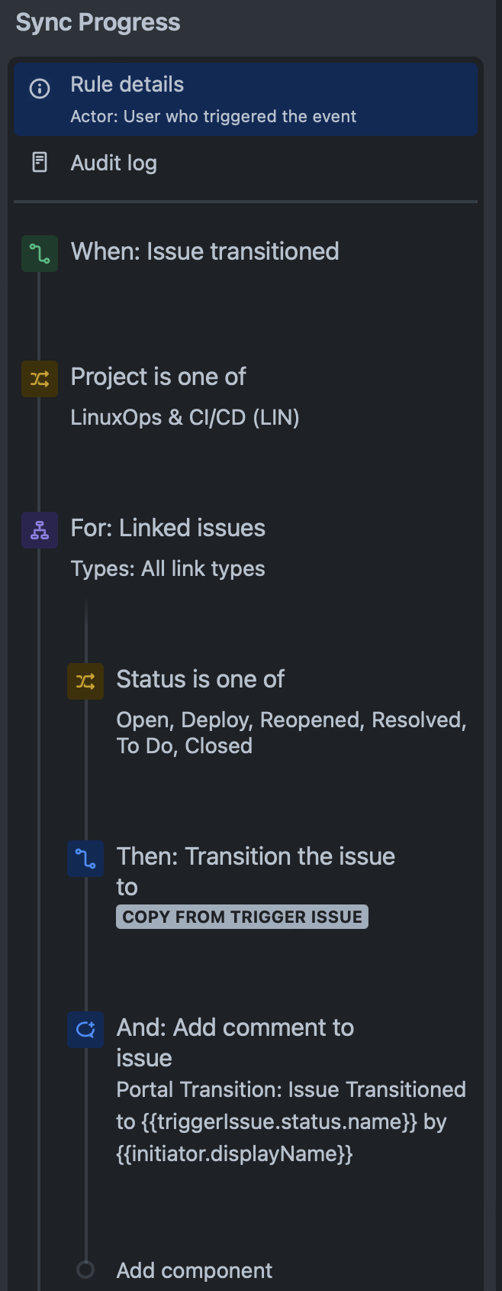Switch to the Audit log tab
The width and height of the screenshot is (502, 1291).
[x=113, y=162]
